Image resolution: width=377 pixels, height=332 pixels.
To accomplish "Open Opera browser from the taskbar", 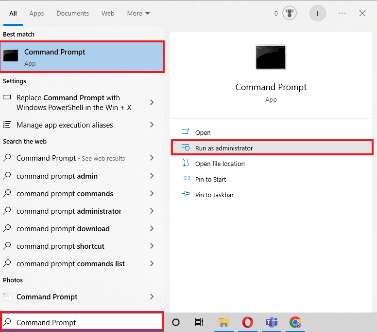I will pos(248,322).
